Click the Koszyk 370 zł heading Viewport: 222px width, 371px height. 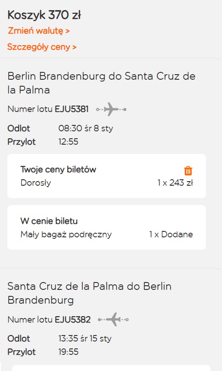click(44, 15)
